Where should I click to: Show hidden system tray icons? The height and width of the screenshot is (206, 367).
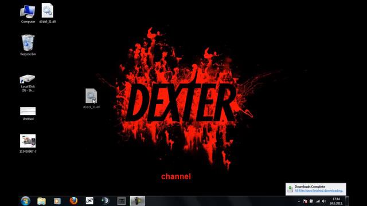299,201
